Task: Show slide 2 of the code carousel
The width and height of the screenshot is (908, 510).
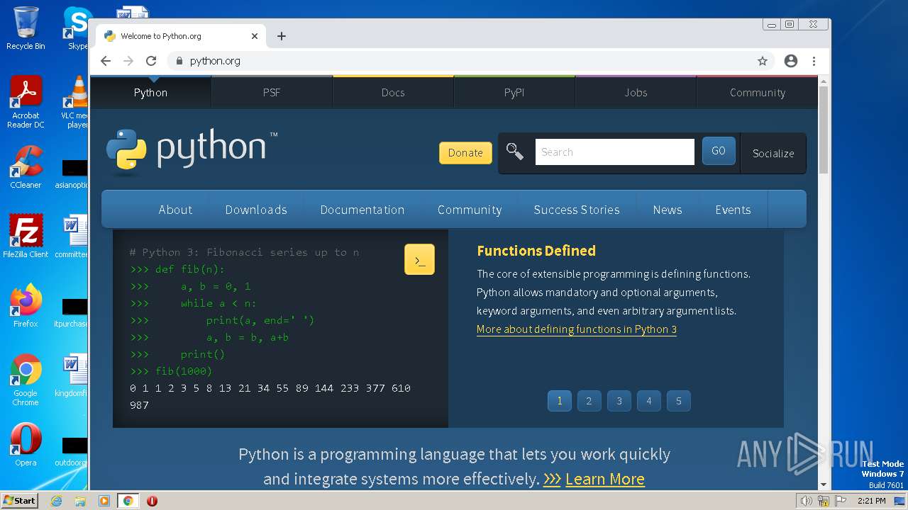Action: click(x=589, y=401)
